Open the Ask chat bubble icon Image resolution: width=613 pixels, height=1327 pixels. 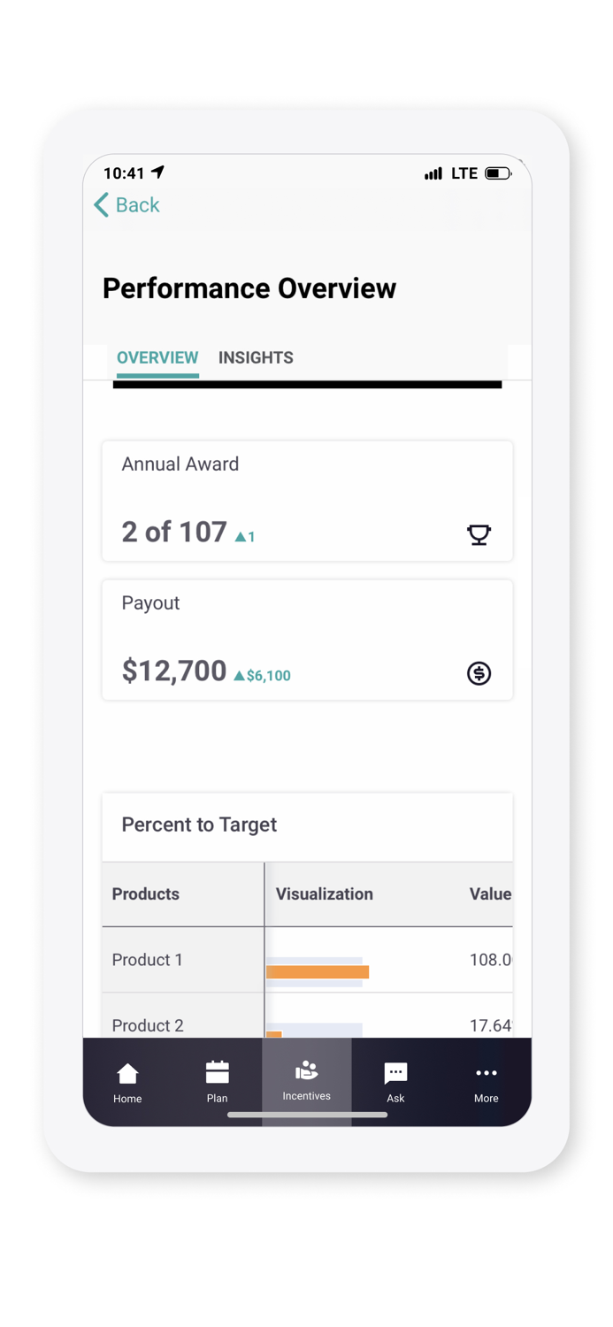point(395,1073)
